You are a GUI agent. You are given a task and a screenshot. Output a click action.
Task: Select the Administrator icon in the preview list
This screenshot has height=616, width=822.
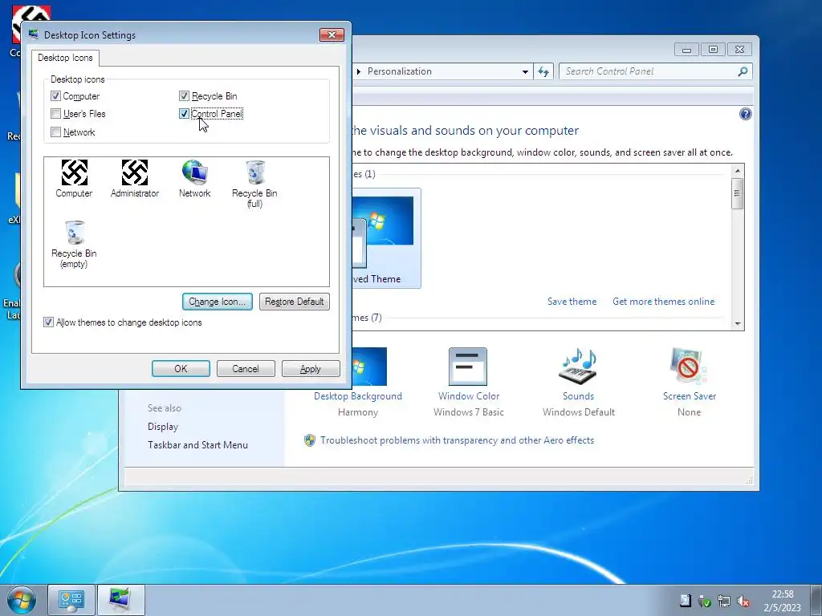tap(135, 179)
